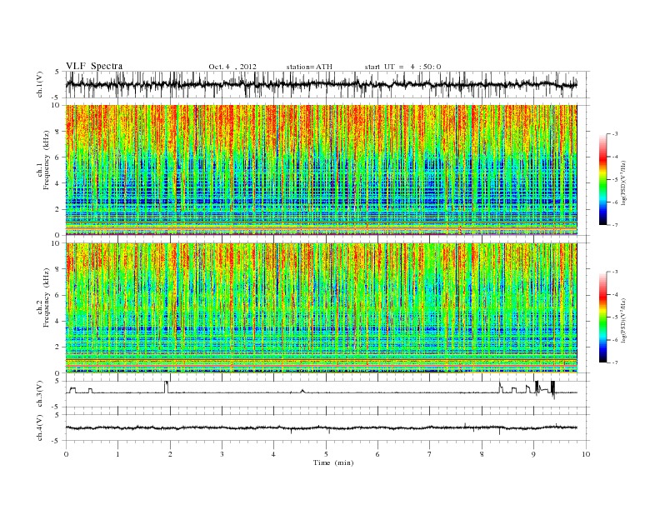Click the time axis tick label "3"
This screenshot has width=660, height=510.
(222, 454)
